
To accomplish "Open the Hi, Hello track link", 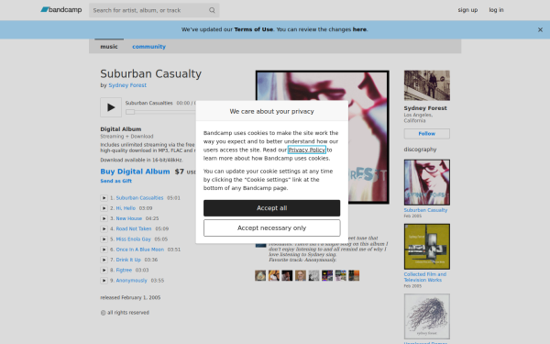I will coord(126,208).
